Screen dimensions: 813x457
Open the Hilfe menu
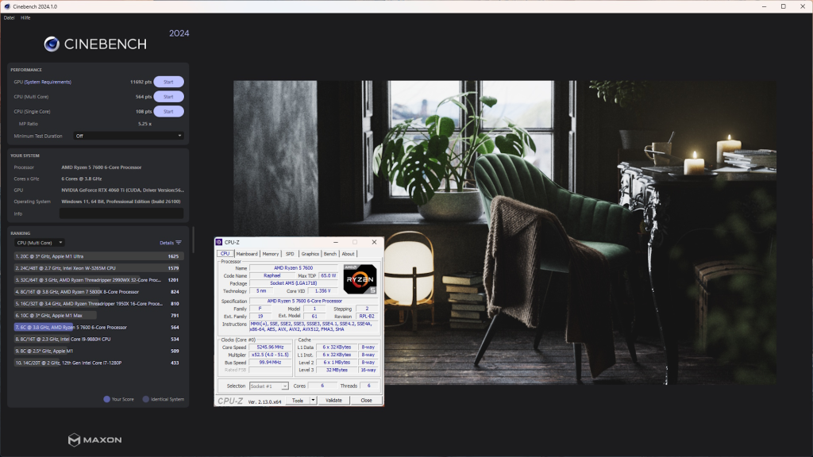(25, 17)
